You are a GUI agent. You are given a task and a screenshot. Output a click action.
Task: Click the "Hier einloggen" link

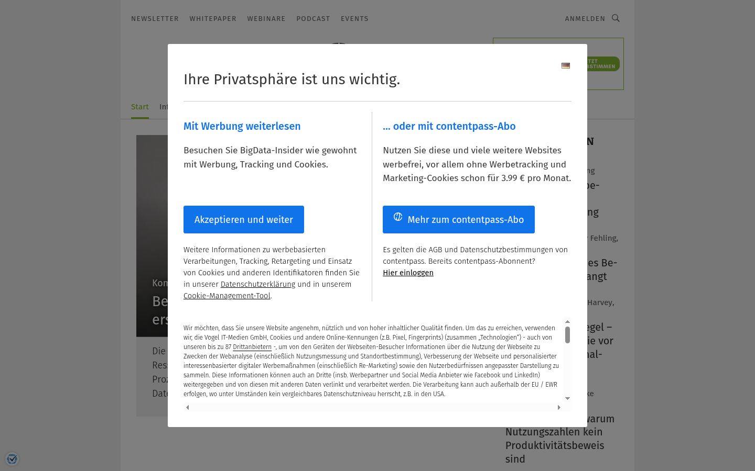[x=408, y=273]
